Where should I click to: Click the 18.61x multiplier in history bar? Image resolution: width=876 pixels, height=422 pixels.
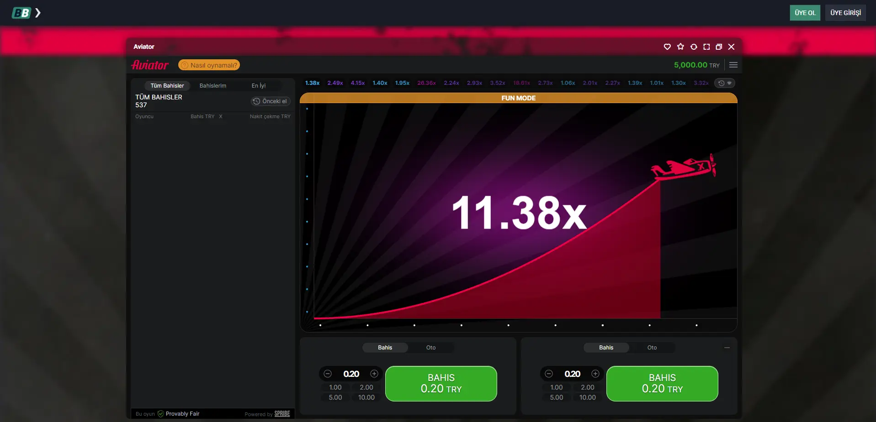coord(521,83)
